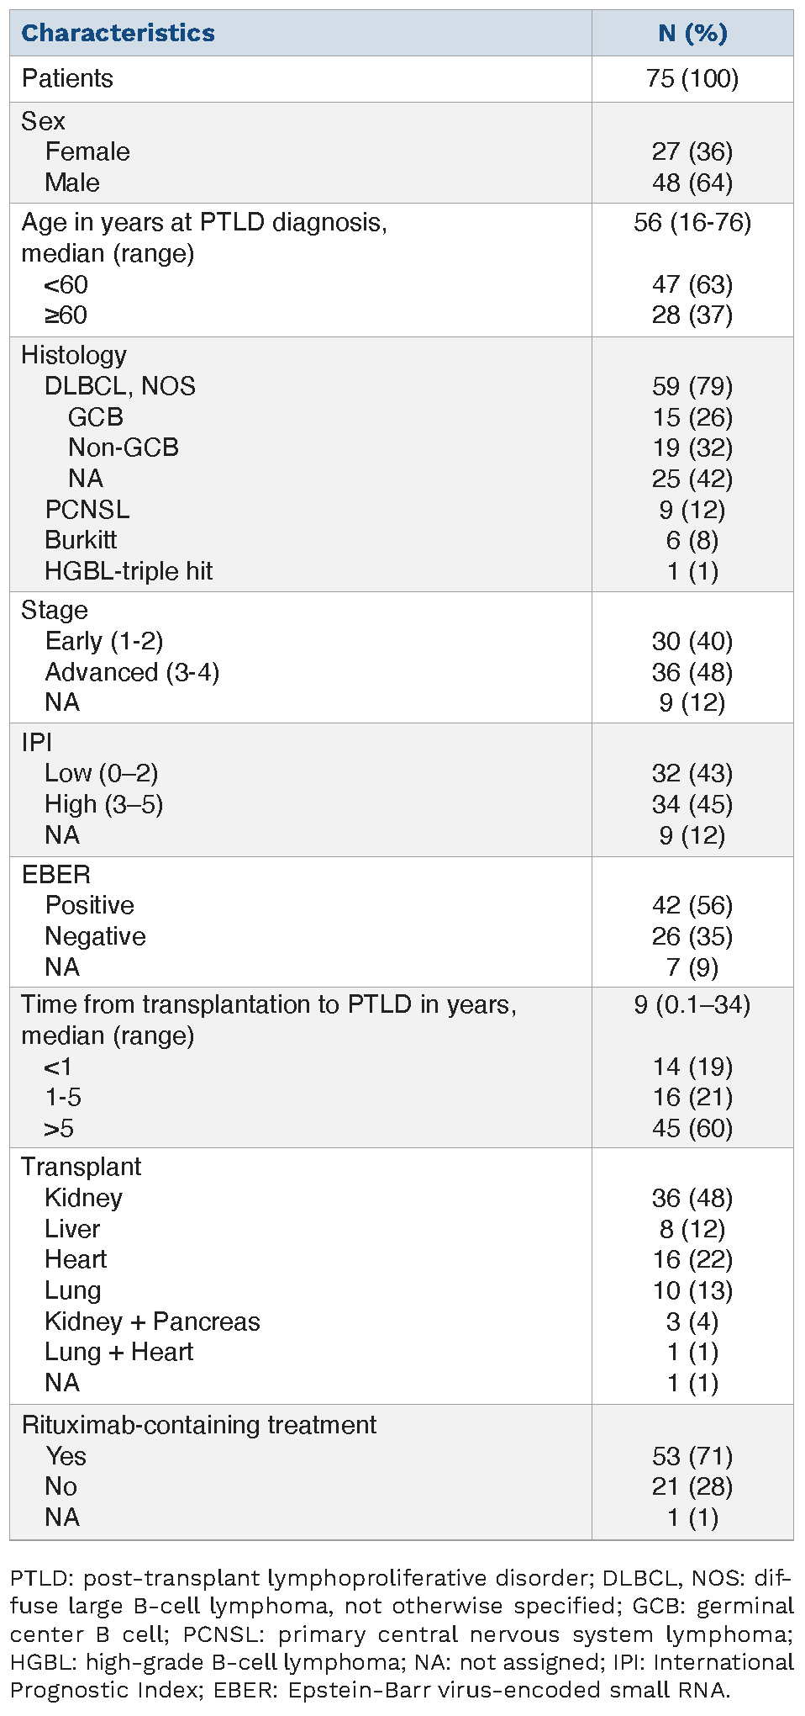Click the Advanced (3-4) stage label
The height and width of the screenshot is (1716, 805).
[132, 672]
